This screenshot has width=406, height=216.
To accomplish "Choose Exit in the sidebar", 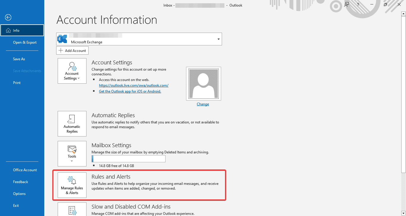I will [22, 206].
